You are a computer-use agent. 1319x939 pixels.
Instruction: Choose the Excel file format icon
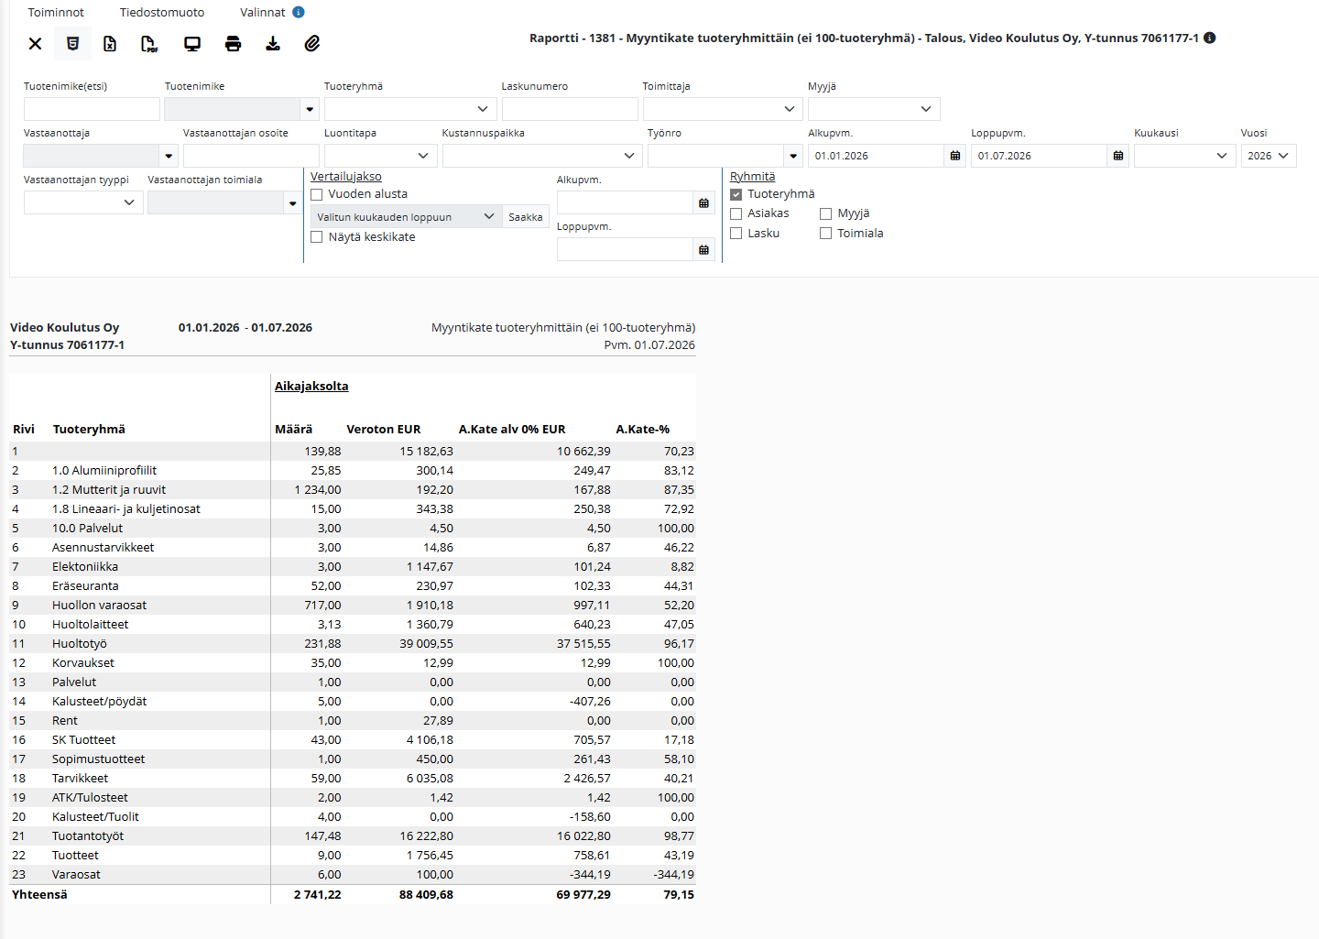[x=110, y=43]
